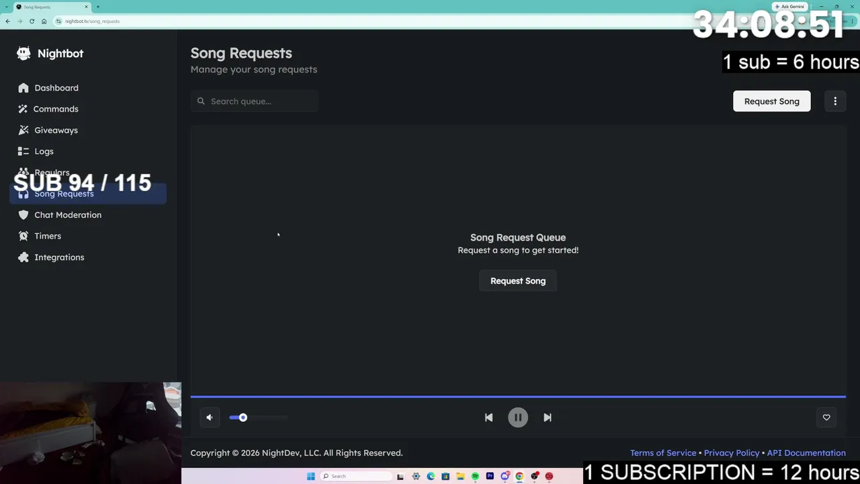Click the white Request Song button
This screenshot has height=484, width=860.
(771, 102)
